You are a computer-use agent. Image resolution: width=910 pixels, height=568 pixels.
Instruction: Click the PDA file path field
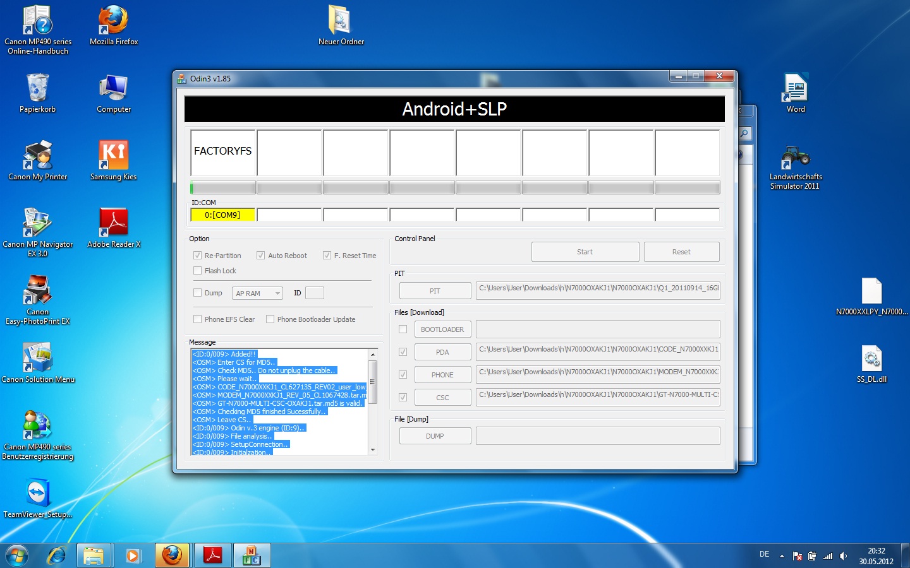click(598, 352)
